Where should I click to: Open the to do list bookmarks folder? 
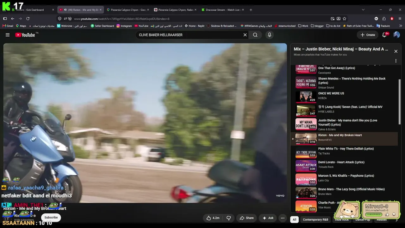(333, 26)
